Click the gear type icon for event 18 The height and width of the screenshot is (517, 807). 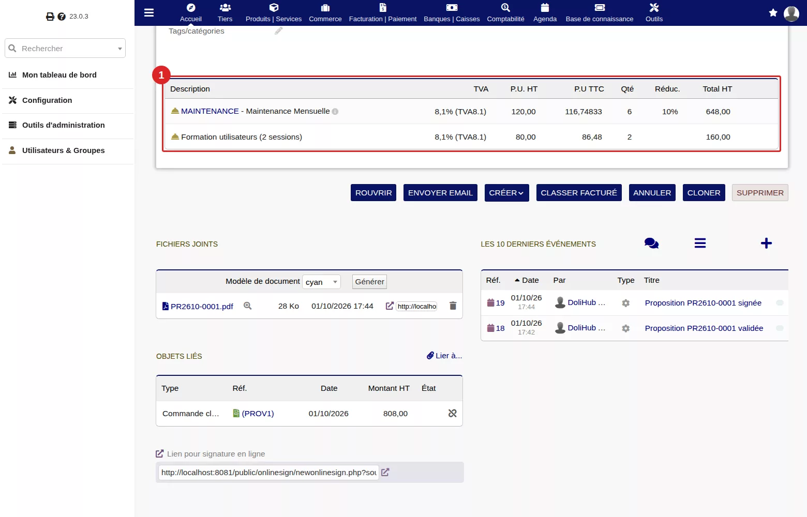pos(625,328)
